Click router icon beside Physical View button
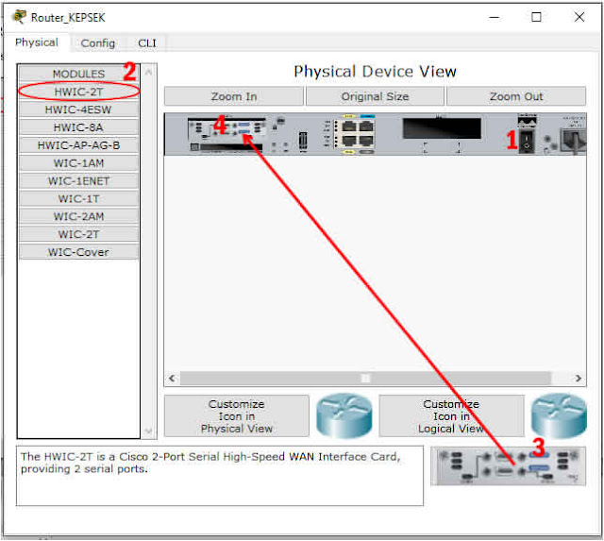Screen dimensions: 604x541 pyautogui.click(x=344, y=415)
